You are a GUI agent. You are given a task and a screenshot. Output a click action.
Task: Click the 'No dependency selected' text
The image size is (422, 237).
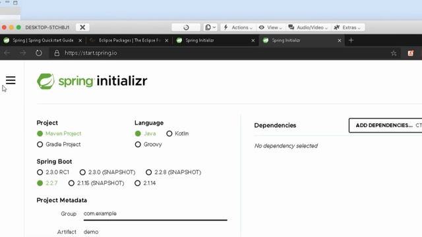point(286,146)
